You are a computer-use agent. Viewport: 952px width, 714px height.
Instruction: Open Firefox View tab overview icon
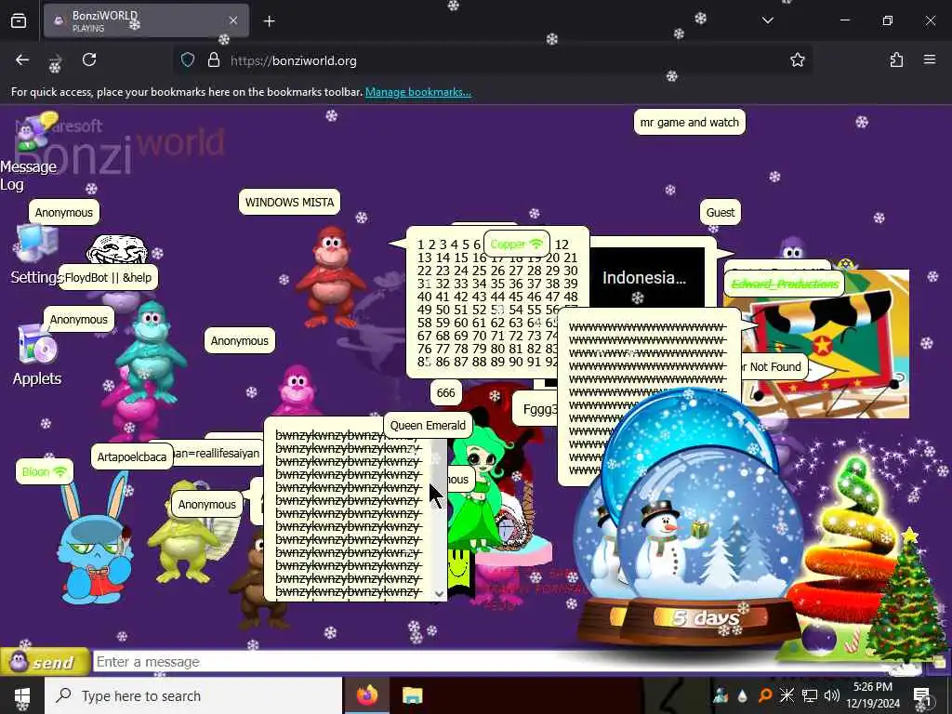19,20
